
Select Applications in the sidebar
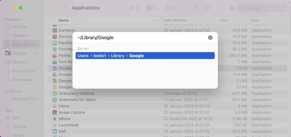tap(22, 44)
